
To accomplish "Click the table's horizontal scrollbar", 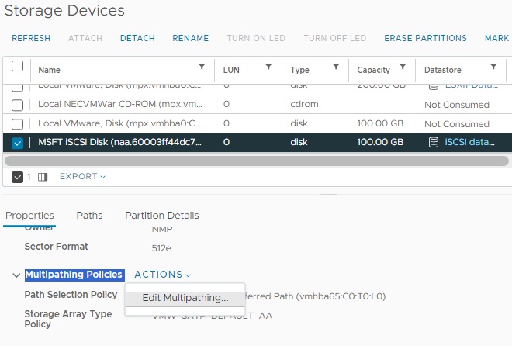I will tap(256, 161).
